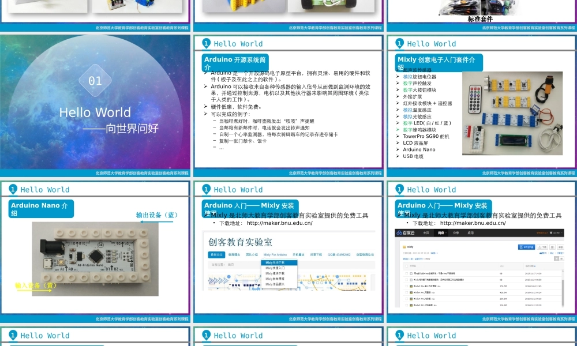Choose the highlighted Mixly系统下载 dropdown entry

click(x=279, y=262)
